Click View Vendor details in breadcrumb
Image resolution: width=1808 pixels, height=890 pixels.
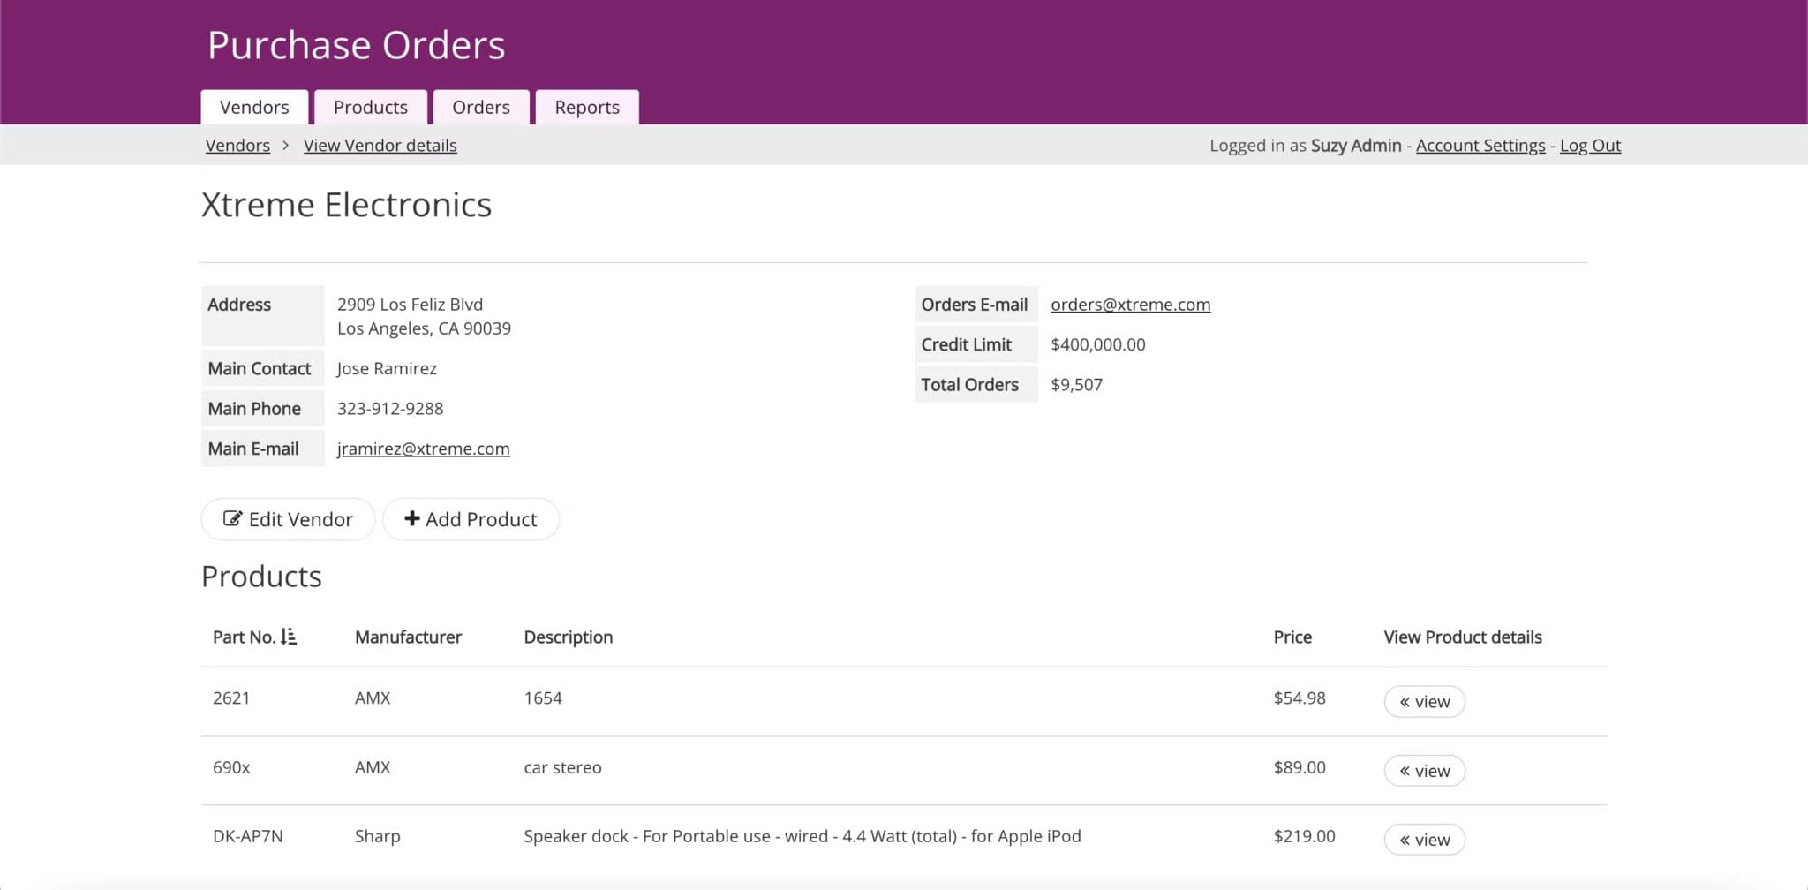tap(380, 145)
